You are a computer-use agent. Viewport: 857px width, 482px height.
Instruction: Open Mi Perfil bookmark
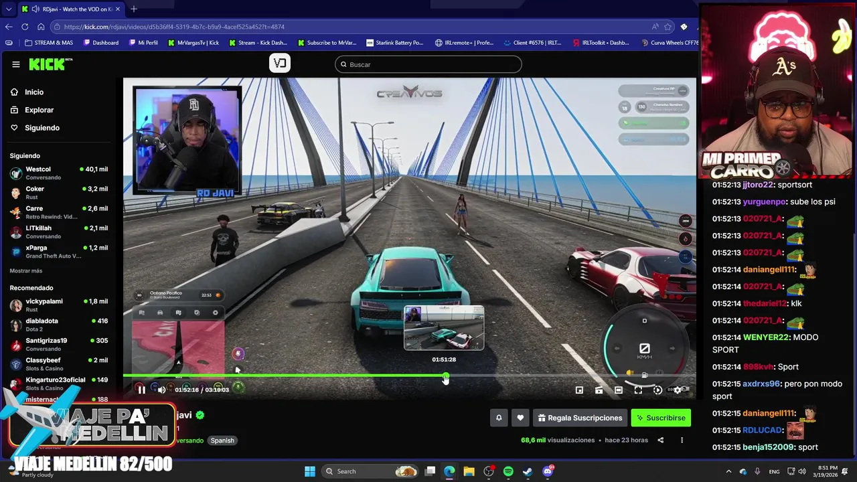(143, 43)
